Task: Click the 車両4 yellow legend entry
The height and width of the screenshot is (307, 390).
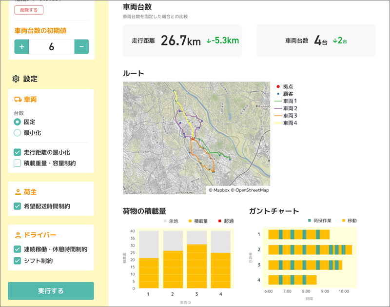Action: pyautogui.click(x=286, y=123)
